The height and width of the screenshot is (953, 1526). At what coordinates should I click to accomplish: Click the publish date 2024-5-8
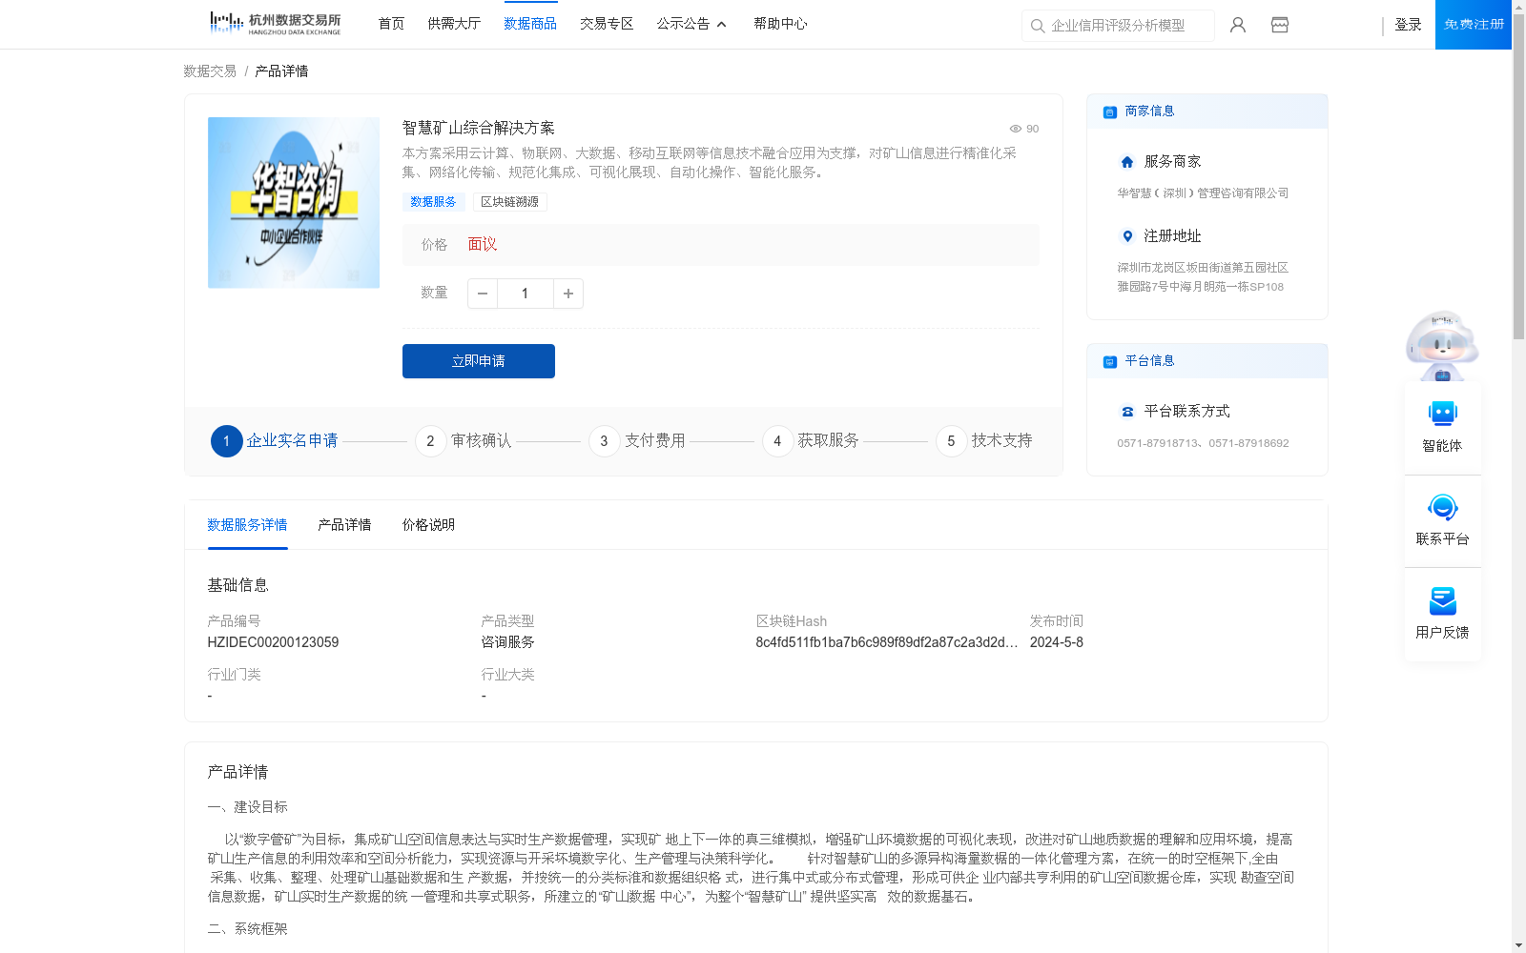pos(1057,642)
